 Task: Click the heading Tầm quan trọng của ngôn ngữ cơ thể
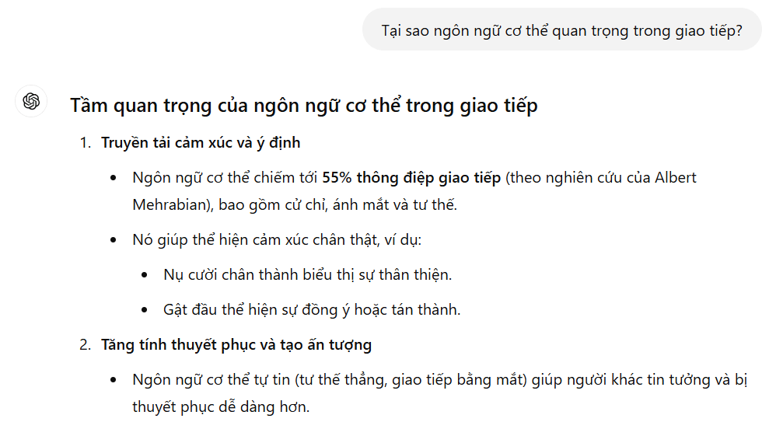coord(303,105)
